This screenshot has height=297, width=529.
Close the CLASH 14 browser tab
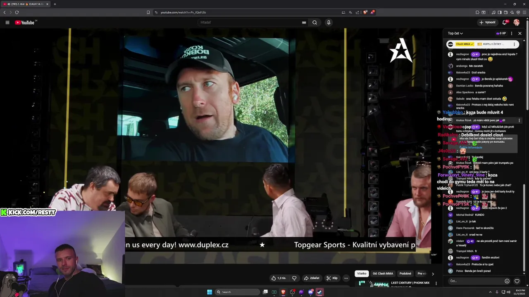tap(47, 4)
